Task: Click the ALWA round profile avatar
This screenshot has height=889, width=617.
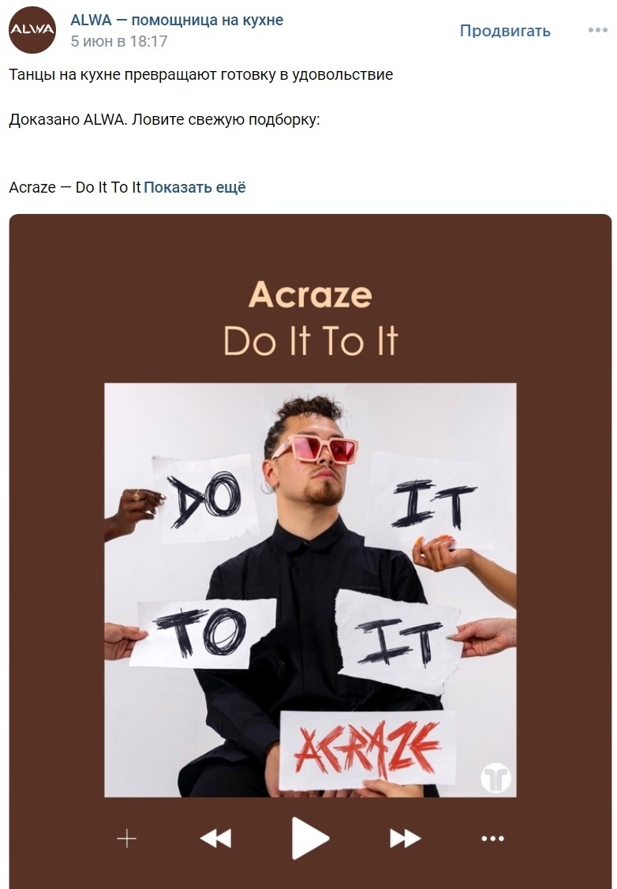Action: (x=32, y=30)
